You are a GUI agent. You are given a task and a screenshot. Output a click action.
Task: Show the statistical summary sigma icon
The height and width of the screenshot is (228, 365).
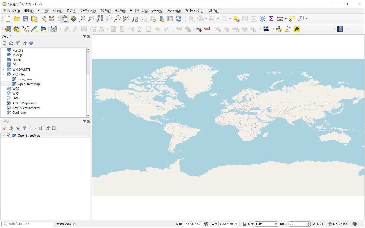tap(271, 19)
